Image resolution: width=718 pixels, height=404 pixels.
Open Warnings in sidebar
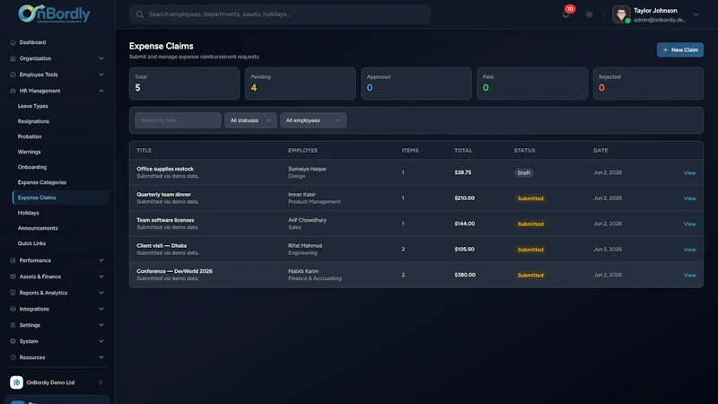click(x=30, y=152)
